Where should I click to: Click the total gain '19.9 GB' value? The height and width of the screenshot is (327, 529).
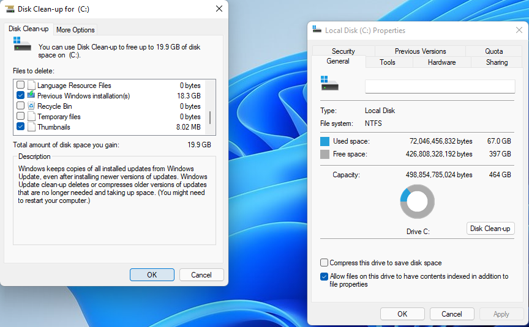click(x=199, y=145)
